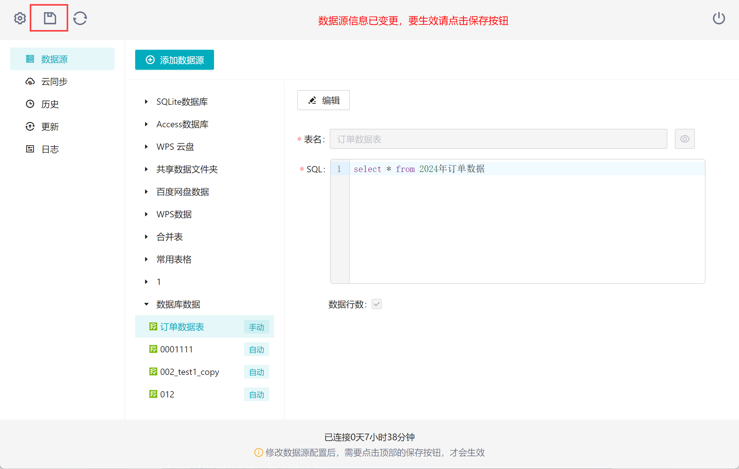The image size is (739, 469).
Task: Click the 添加数据源 button
Action: pos(175,60)
